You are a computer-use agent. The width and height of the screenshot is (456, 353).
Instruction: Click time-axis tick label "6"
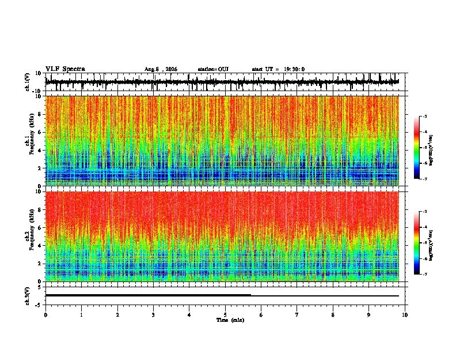261,315
